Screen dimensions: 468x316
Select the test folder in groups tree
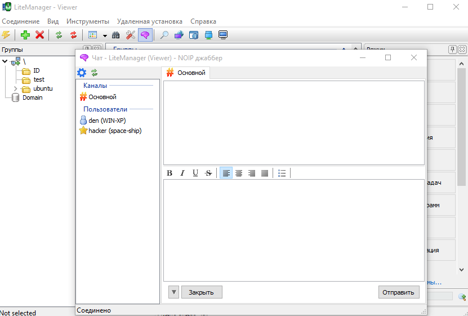[x=39, y=79]
